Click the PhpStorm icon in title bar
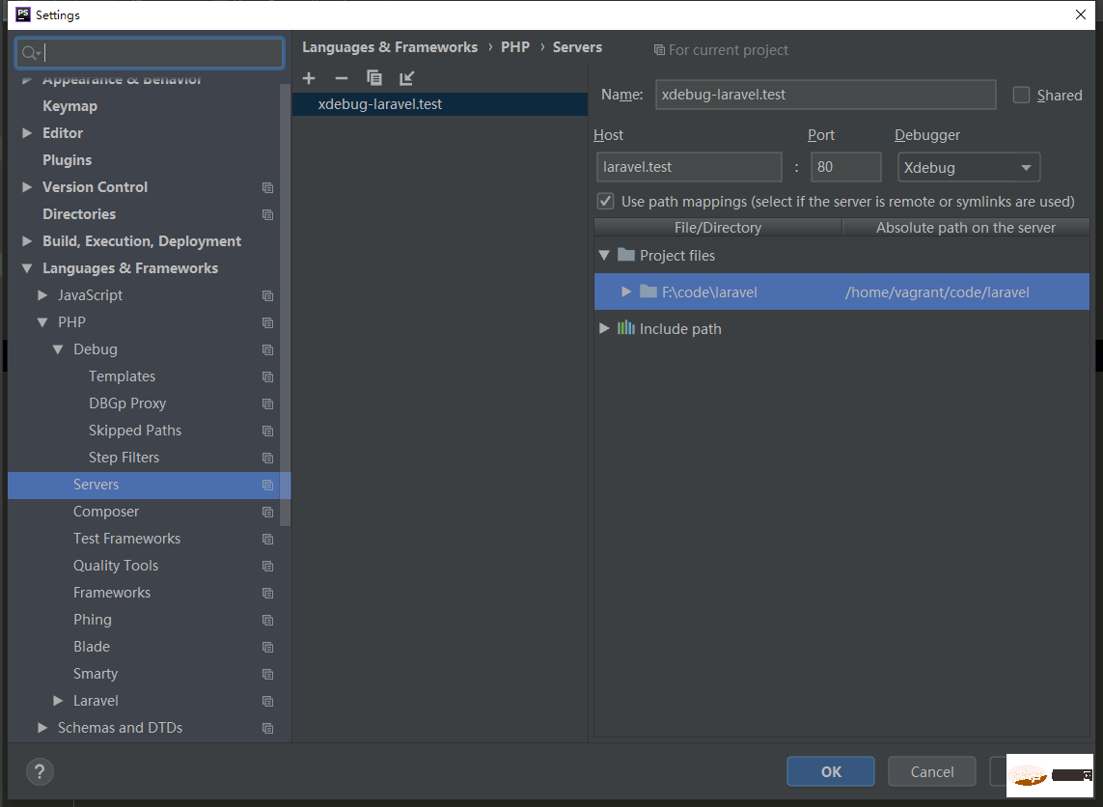 [22, 14]
